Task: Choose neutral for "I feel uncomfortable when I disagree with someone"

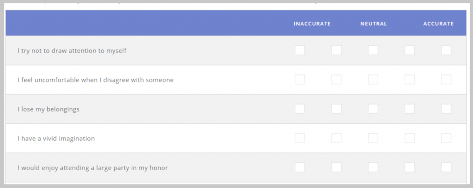Action: [x=373, y=79]
